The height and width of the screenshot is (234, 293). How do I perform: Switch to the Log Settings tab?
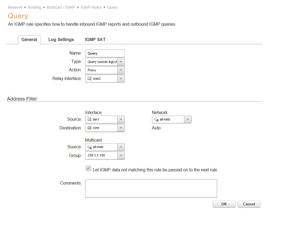[61, 39]
